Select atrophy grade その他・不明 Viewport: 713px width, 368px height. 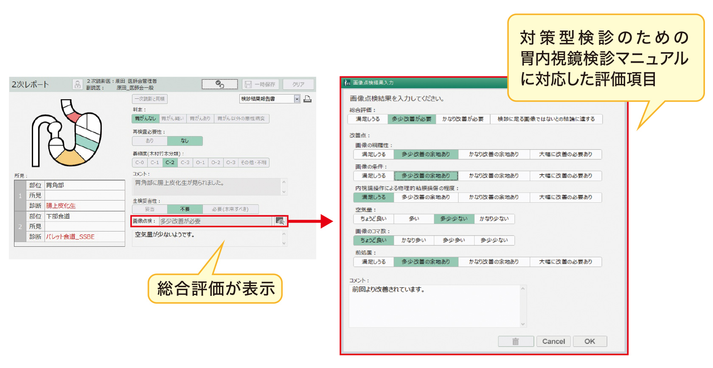[x=253, y=162]
